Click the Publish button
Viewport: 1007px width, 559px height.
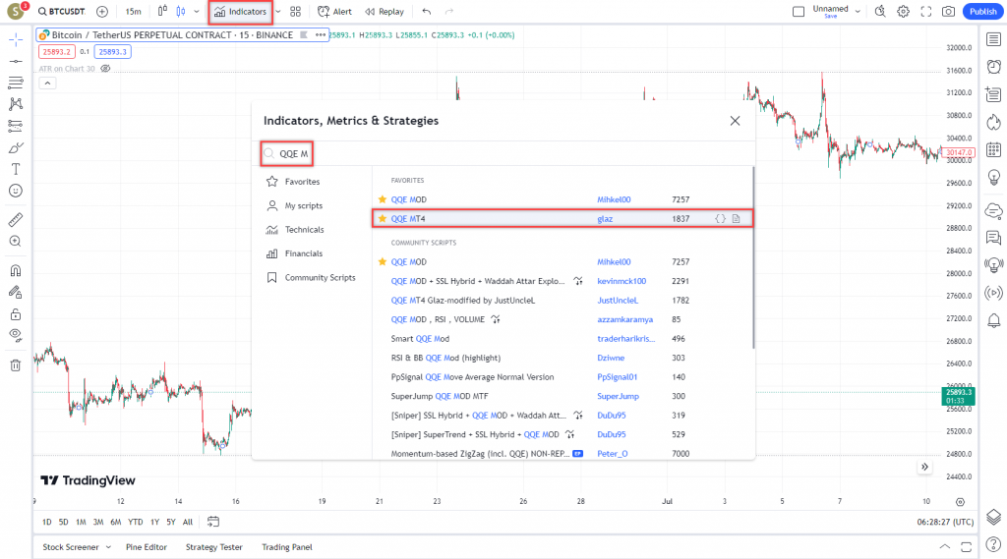tap(983, 12)
